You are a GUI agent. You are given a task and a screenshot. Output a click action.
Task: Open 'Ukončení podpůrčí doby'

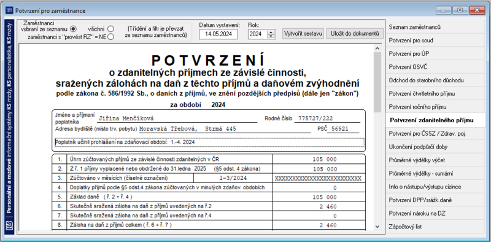coord(435,147)
